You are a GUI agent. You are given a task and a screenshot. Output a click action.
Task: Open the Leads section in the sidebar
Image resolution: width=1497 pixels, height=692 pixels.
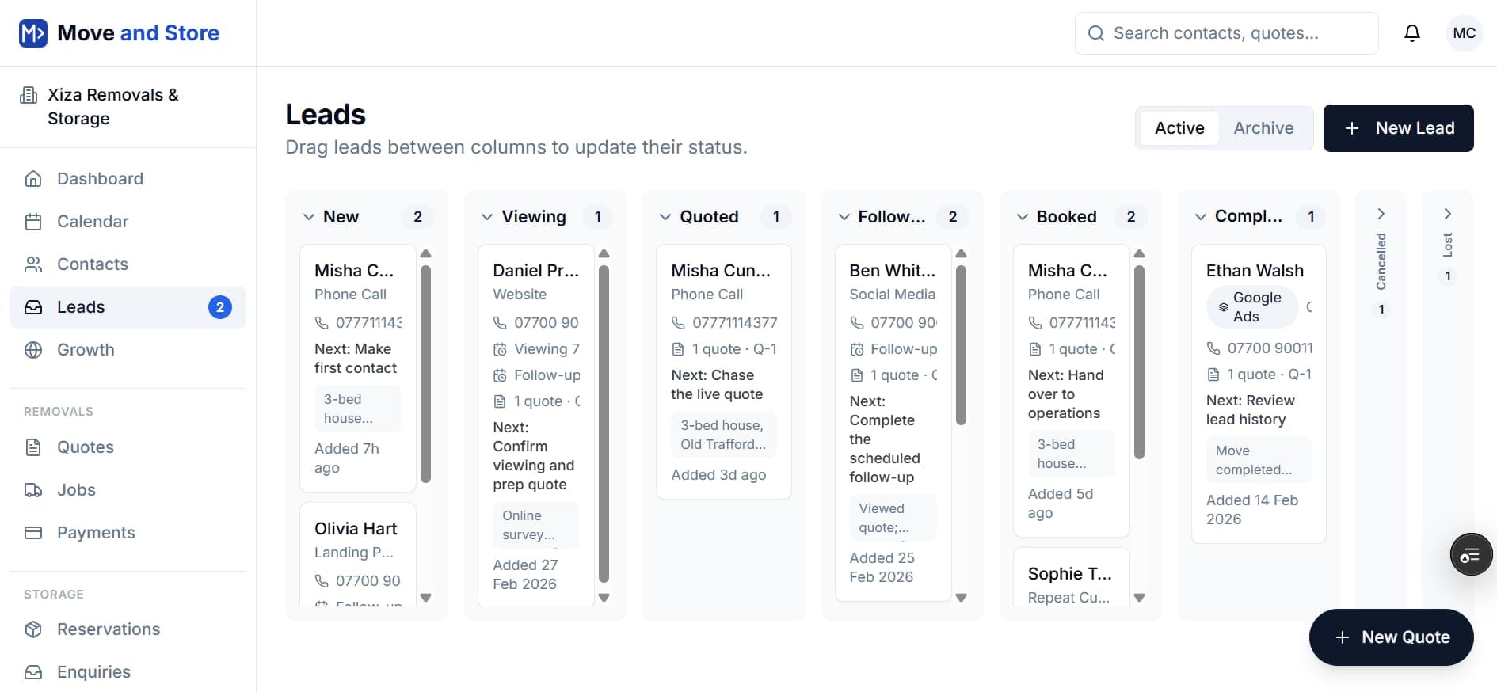pos(80,306)
